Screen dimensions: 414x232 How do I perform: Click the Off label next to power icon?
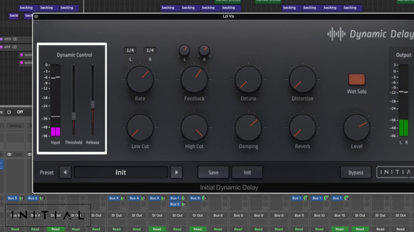(x=20, y=112)
